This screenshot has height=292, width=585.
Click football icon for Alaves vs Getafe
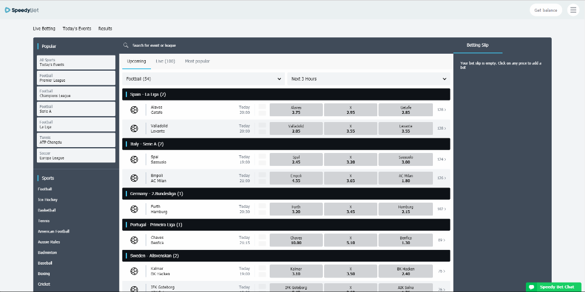pos(134,110)
